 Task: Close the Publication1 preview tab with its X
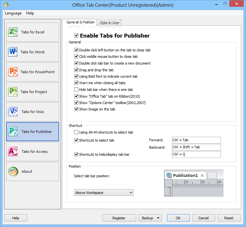click(202, 175)
